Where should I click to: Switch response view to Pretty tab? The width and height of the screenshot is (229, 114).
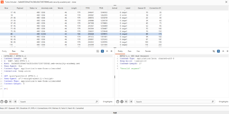click(x=120, y=51)
